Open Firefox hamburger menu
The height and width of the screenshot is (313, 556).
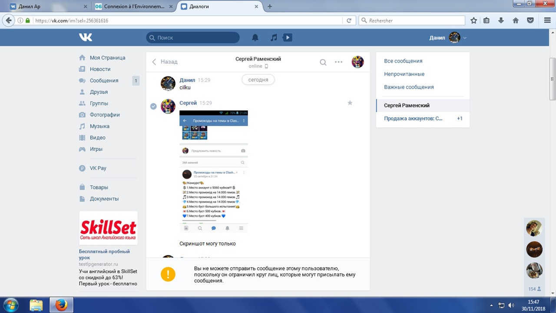click(x=547, y=20)
